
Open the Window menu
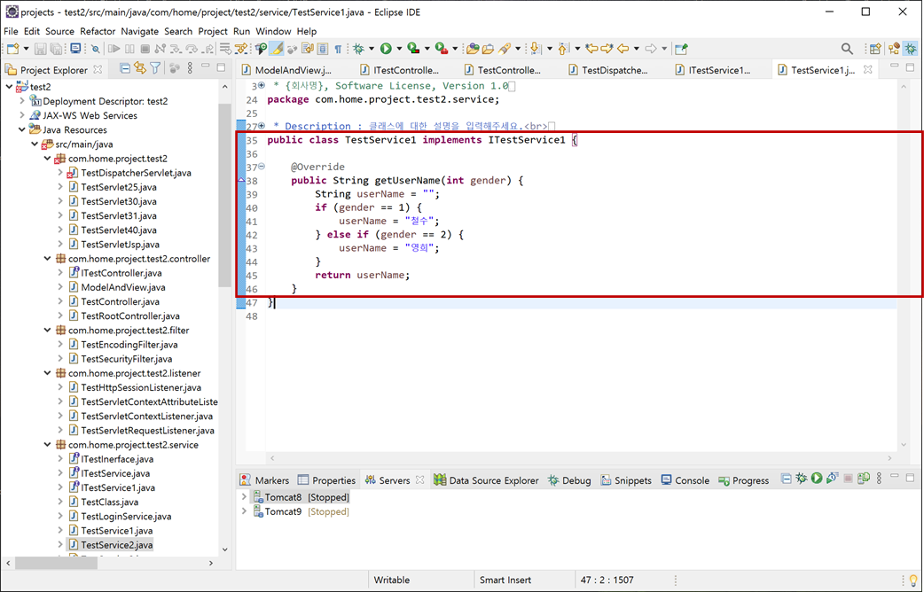(x=273, y=31)
